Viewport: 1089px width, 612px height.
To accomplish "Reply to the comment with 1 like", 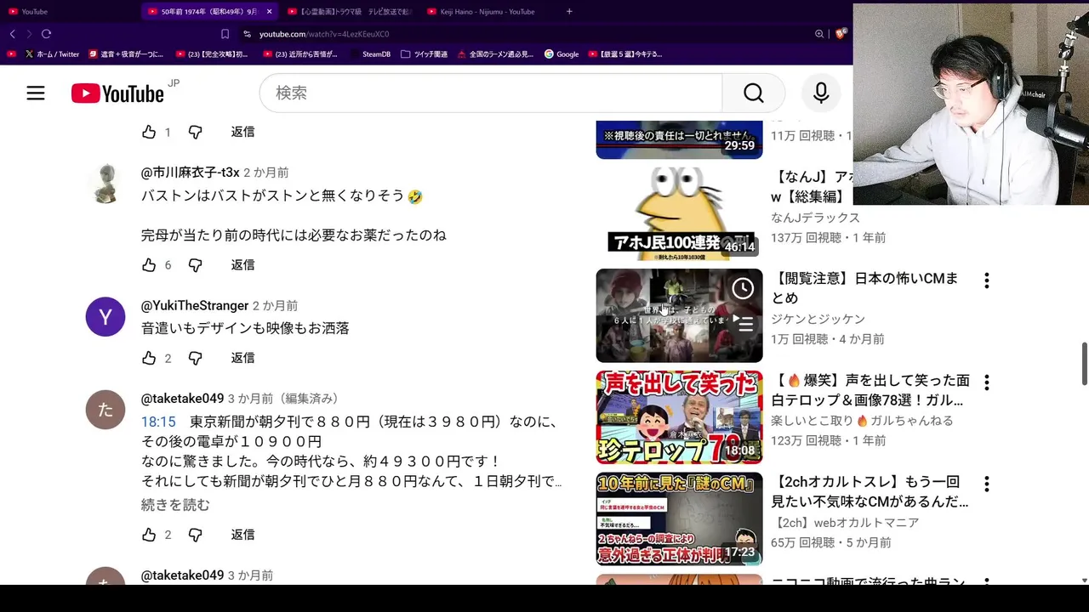I will tap(242, 132).
